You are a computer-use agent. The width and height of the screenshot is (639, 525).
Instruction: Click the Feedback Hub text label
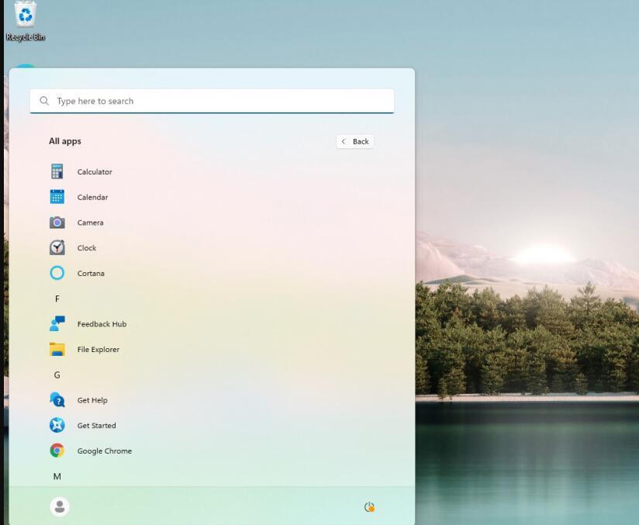[x=102, y=324]
